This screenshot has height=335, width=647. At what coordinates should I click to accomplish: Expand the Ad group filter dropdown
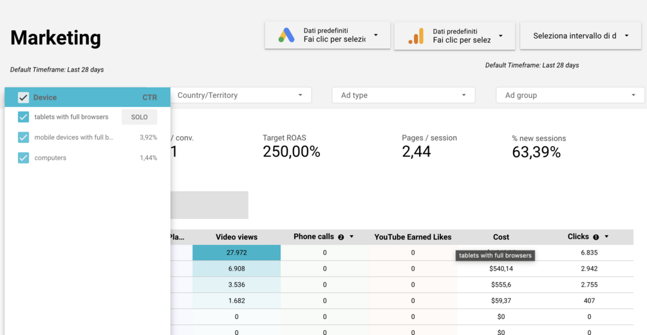570,95
